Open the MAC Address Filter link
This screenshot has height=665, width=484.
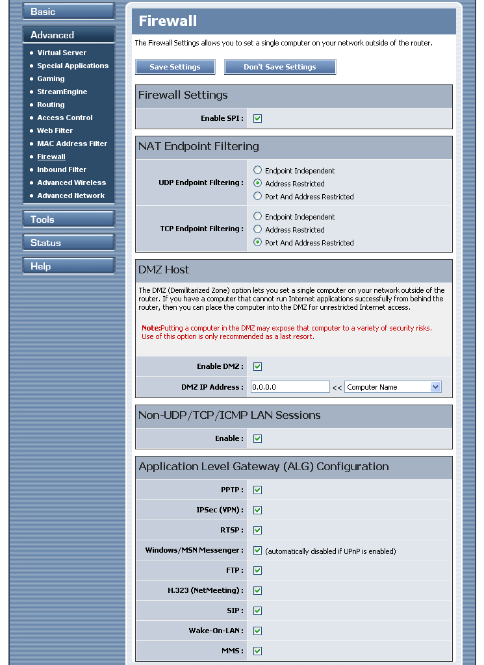(x=72, y=144)
